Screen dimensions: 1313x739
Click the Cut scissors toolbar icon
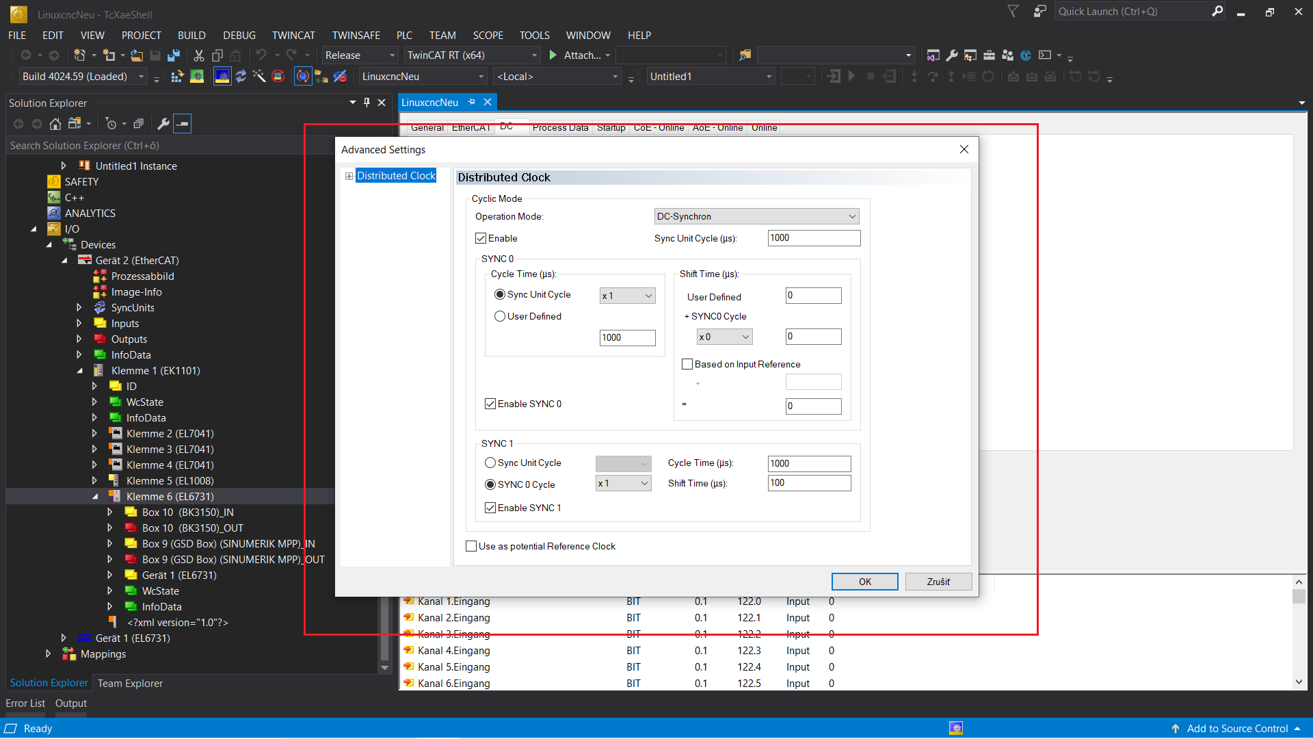coord(199,55)
